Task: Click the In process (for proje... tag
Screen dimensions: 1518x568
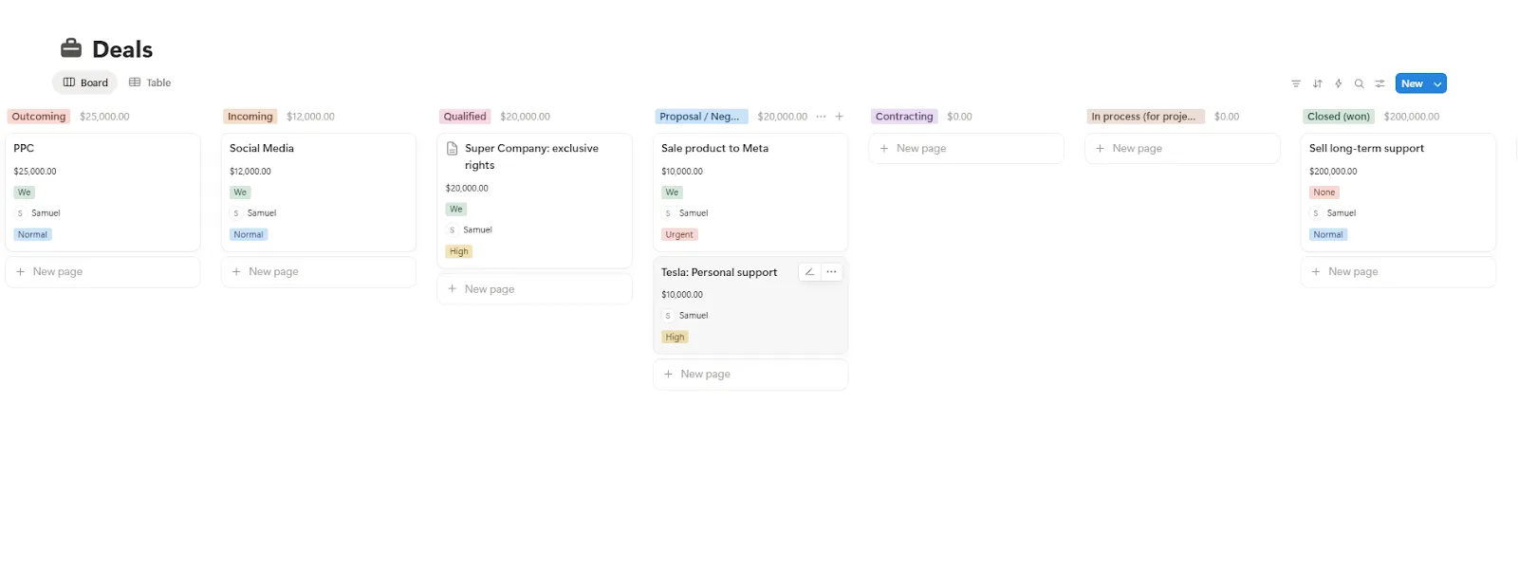Action: tap(1145, 117)
